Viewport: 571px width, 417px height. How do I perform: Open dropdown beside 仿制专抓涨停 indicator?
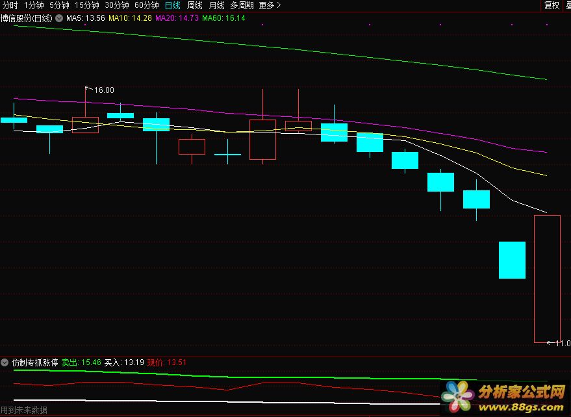pos(5,362)
